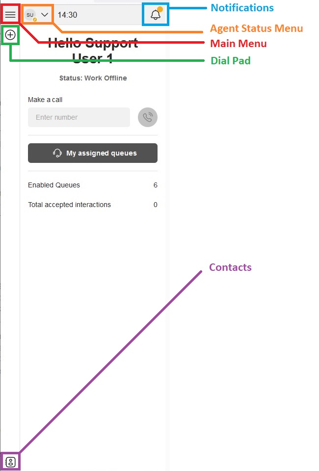Click the 14:30 clock display
This screenshot has height=471, width=319.
coord(67,15)
